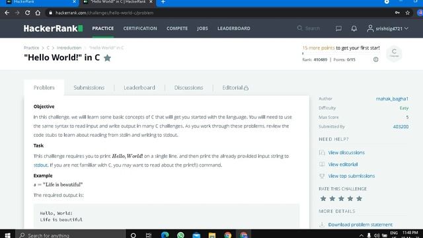Rate challenge one star
Viewport: 423px width, 238px height.
[x=323, y=198]
